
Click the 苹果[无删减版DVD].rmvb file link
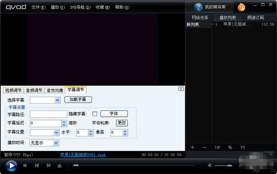[83, 155]
